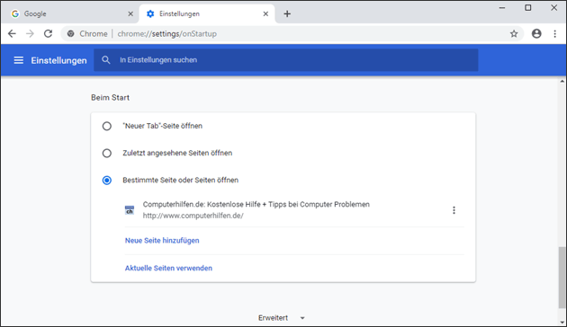Viewport: 567px width, 327px height.
Task: Click the Computerhilfen.de: Kostenlose Hilfe title text
Action: click(x=256, y=204)
